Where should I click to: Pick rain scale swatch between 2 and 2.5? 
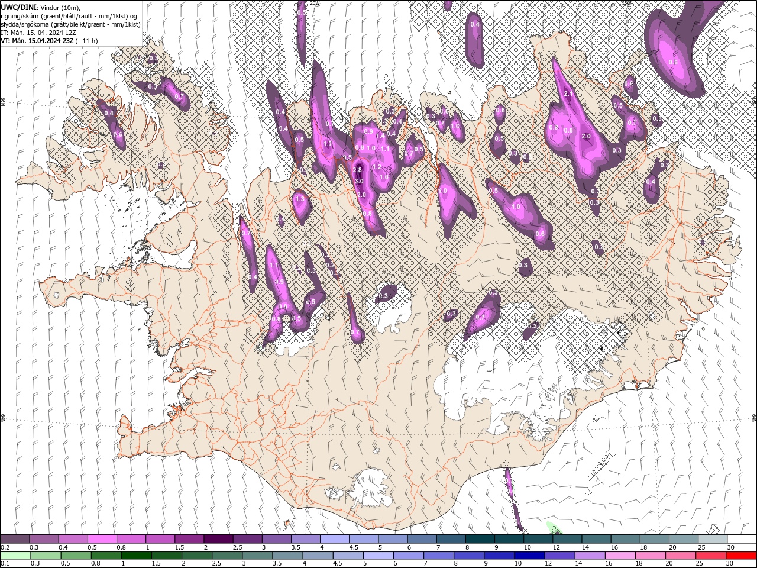click(x=196, y=556)
